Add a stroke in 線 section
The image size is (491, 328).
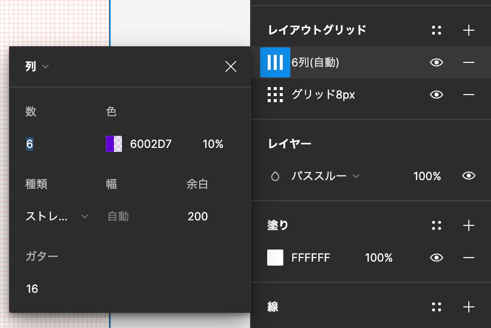468,307
